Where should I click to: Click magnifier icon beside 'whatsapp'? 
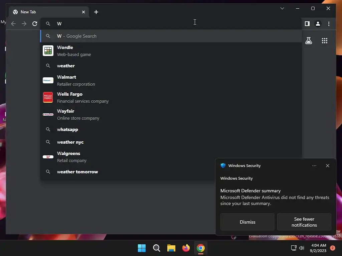(x=48, y=130)
